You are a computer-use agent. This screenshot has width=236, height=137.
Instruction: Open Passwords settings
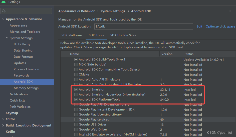point(22,75)
